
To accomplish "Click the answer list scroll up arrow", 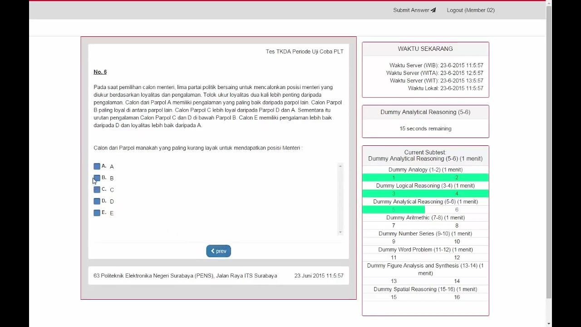I will pyautogui.click(x=340, y=166).
